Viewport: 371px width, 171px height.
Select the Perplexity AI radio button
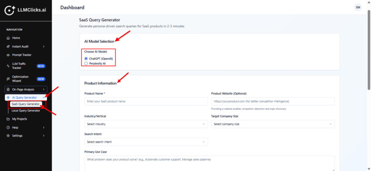click(86, 63)
